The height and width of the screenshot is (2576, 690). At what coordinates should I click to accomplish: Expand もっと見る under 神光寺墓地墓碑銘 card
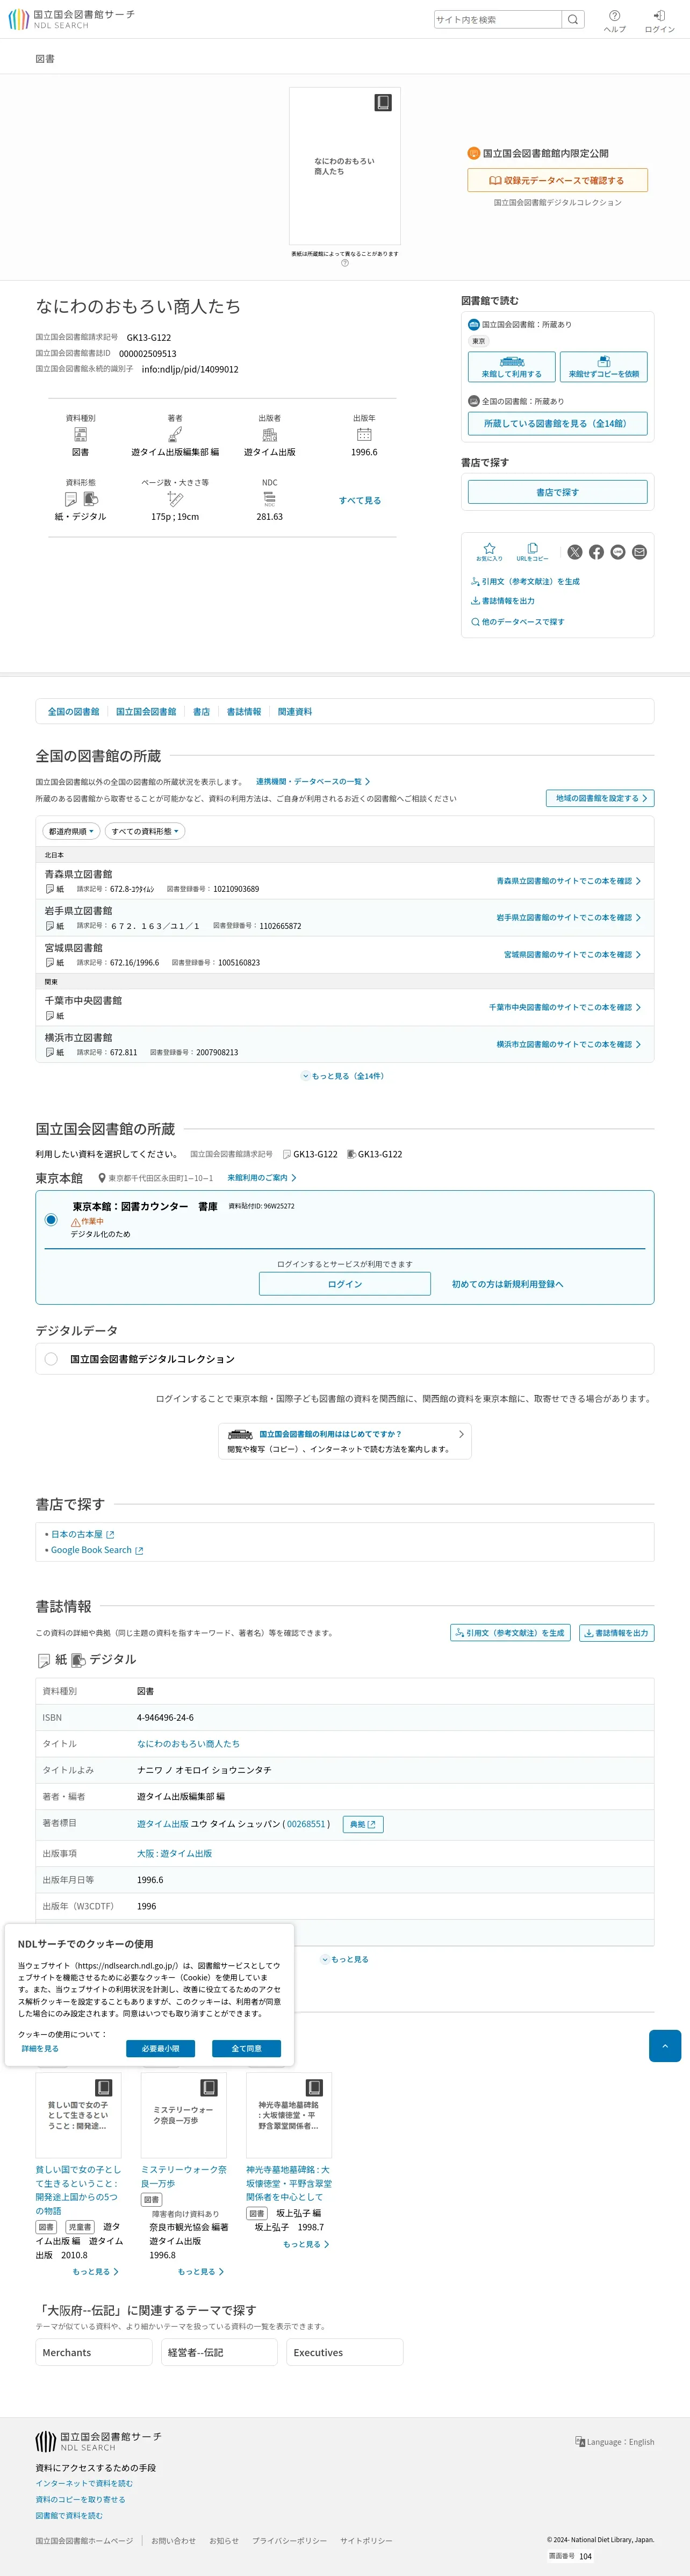pyautogui.click(x=306, y=2244)
